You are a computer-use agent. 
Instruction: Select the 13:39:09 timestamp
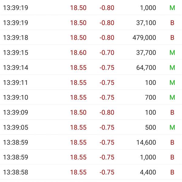coord(15,112)
